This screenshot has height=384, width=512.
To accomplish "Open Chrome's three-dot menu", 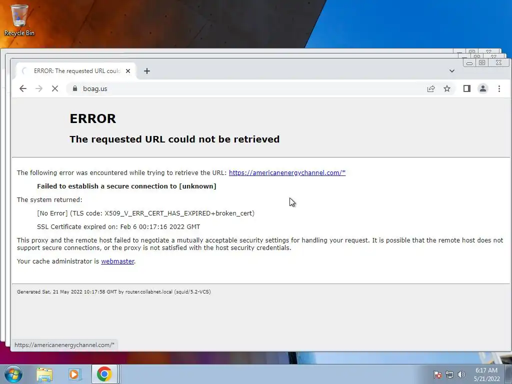I will tap(499, 88).
